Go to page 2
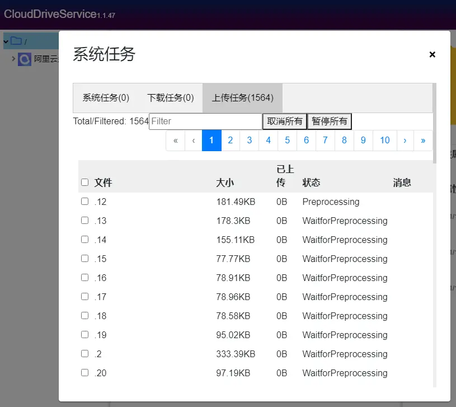The height and width of the screenshot is (407, 456). (x=231, y=141)
